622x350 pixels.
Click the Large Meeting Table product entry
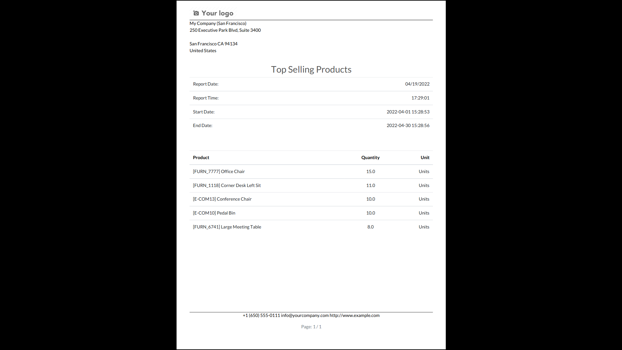click(x=227, y=227)
